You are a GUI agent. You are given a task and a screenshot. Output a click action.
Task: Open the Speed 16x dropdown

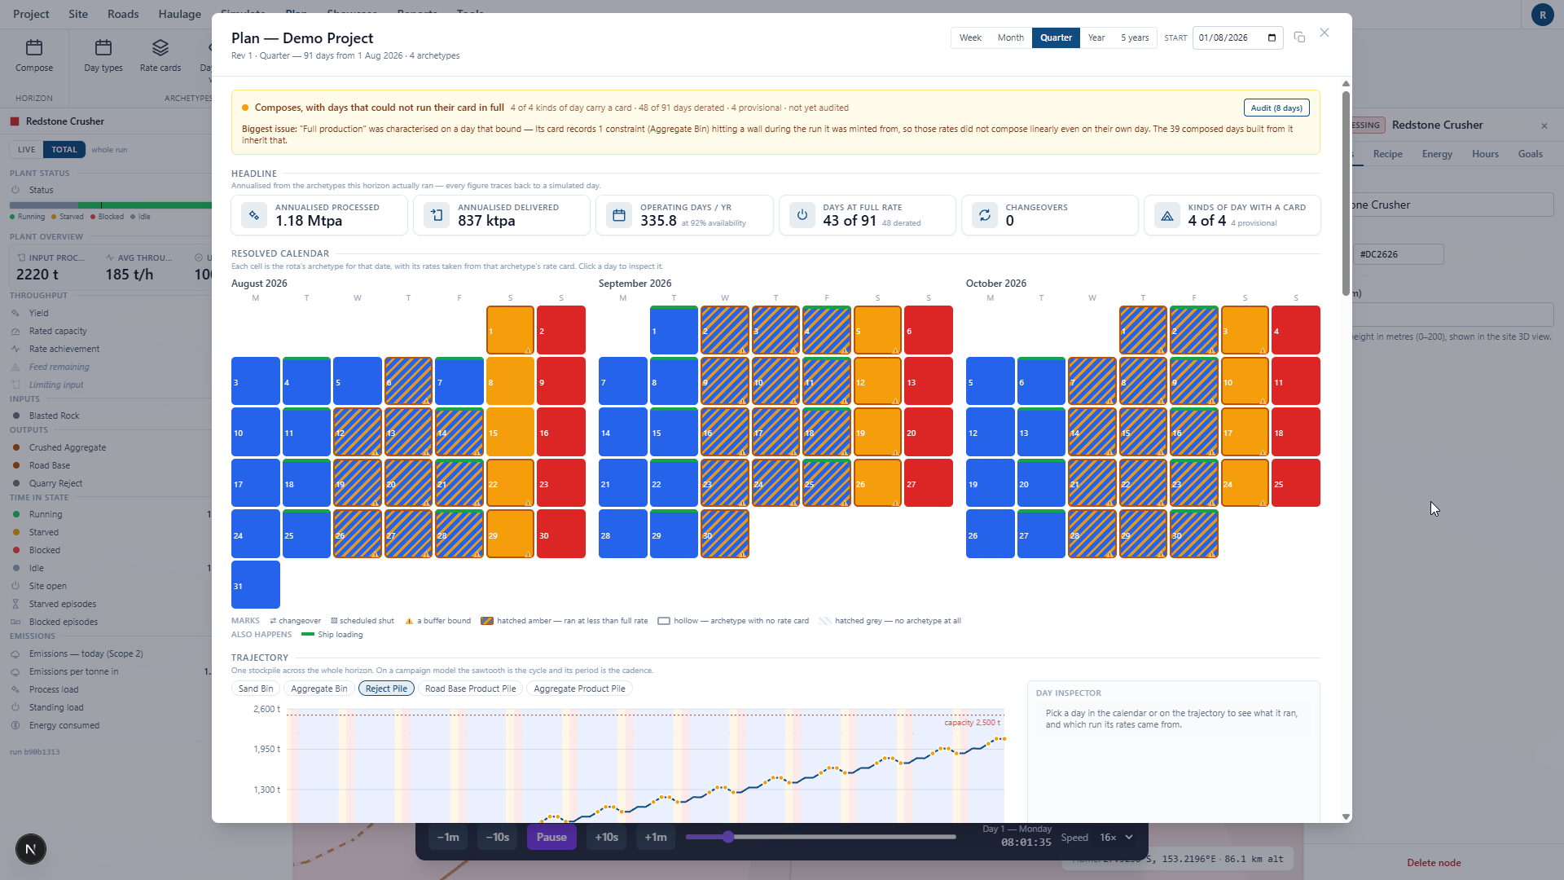[1116, 838]
